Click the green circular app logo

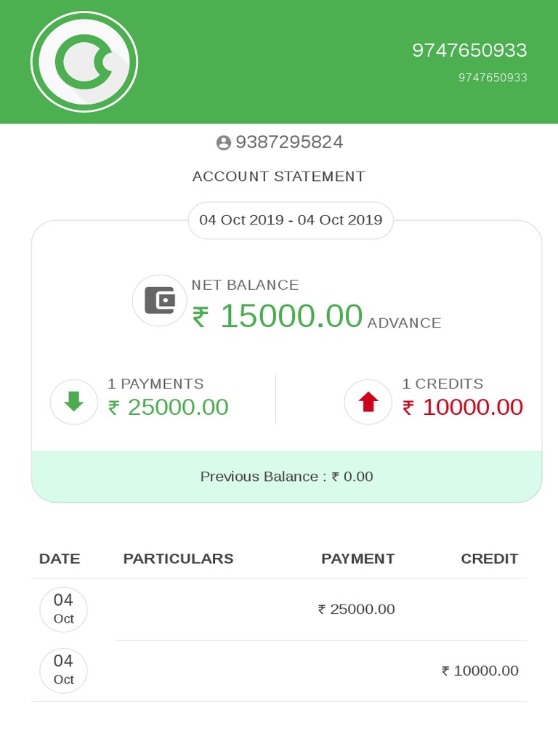coord(84,62)
